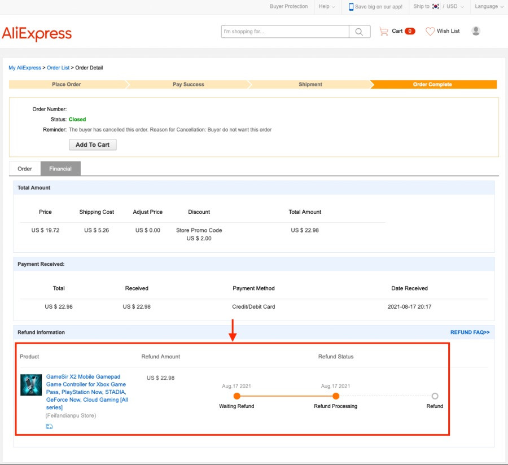Click the South Korea flag icon

point(435,6)
